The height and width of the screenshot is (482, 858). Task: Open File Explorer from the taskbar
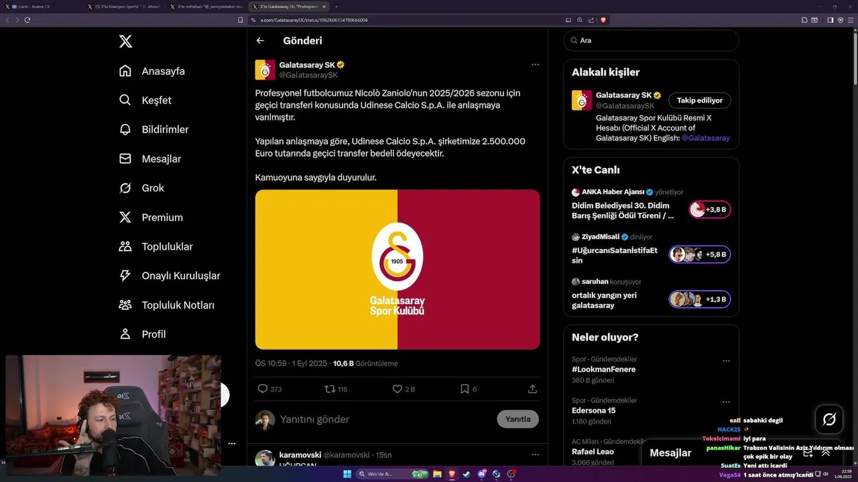[x=437, y=474]
